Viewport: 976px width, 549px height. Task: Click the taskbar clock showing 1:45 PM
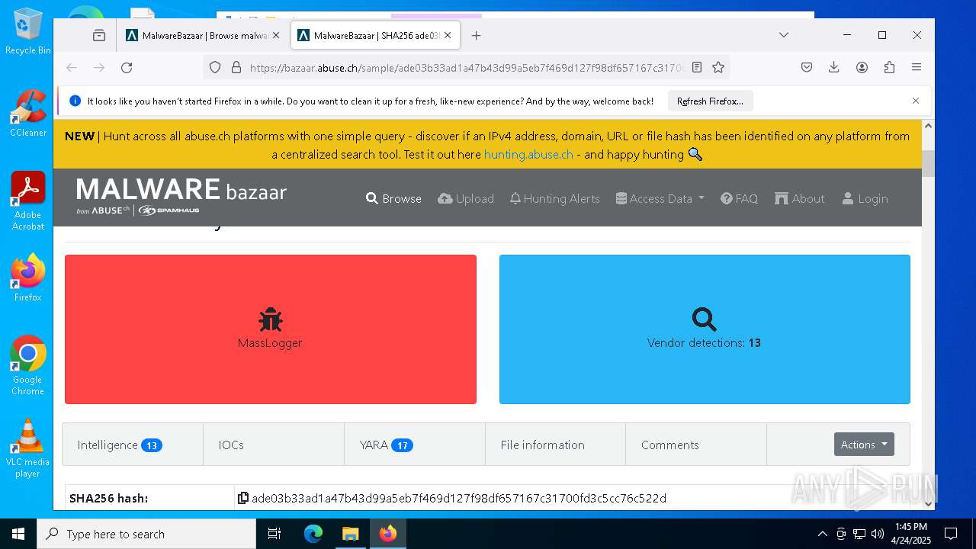coord(911,534)
